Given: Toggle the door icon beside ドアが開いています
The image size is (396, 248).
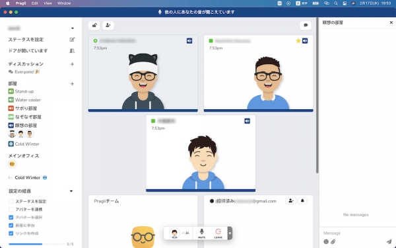Looking at the screenshot, I should pos(72,51).
